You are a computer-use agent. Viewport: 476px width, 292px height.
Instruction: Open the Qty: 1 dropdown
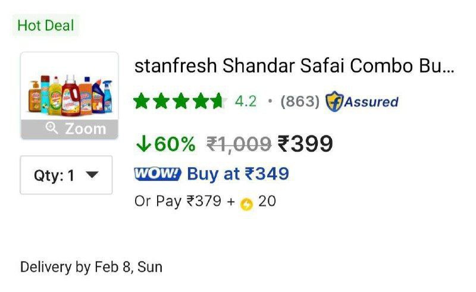coord(66,175)
